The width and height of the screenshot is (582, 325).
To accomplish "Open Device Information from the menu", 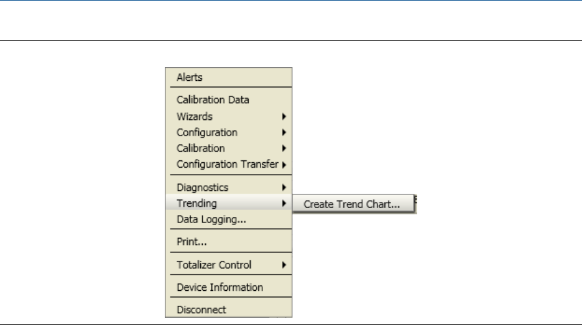I will [x=219, y=287].
